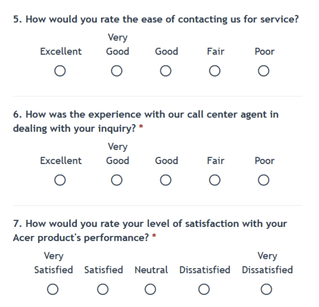The height and width of the screenshot is (307, 319).
Task: Select Excellent for ease of contacting question
Action: [60, 71]
